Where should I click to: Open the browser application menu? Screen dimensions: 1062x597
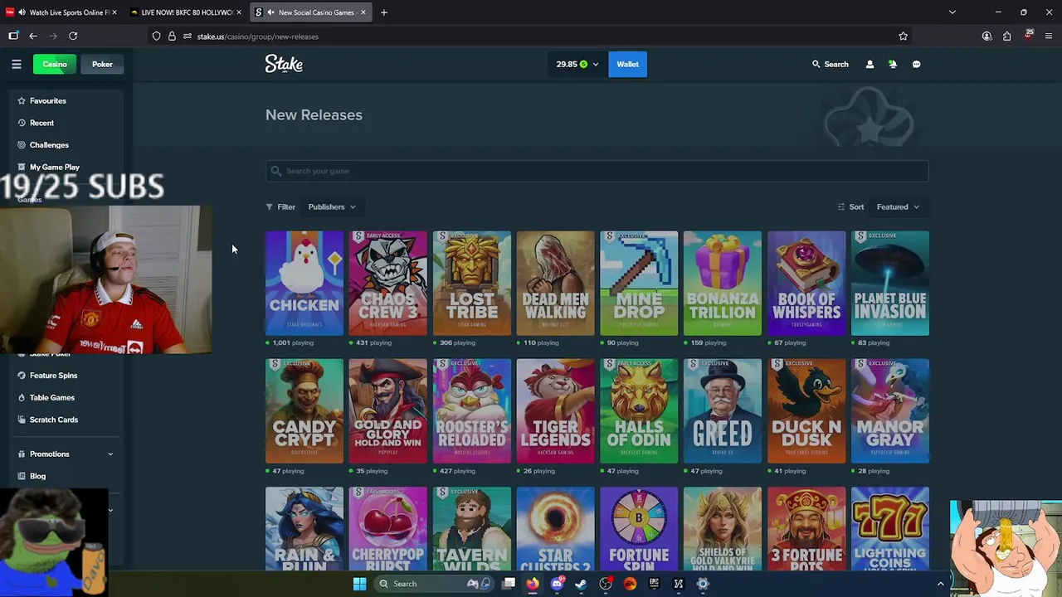tap(1049, 36)
